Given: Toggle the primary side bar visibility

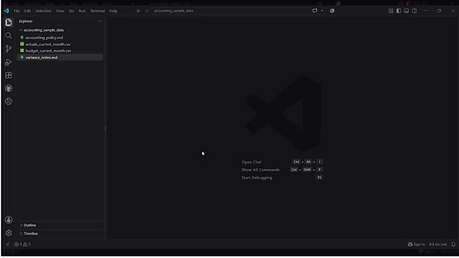Looking at the screenshot, I should click(399, 11).
